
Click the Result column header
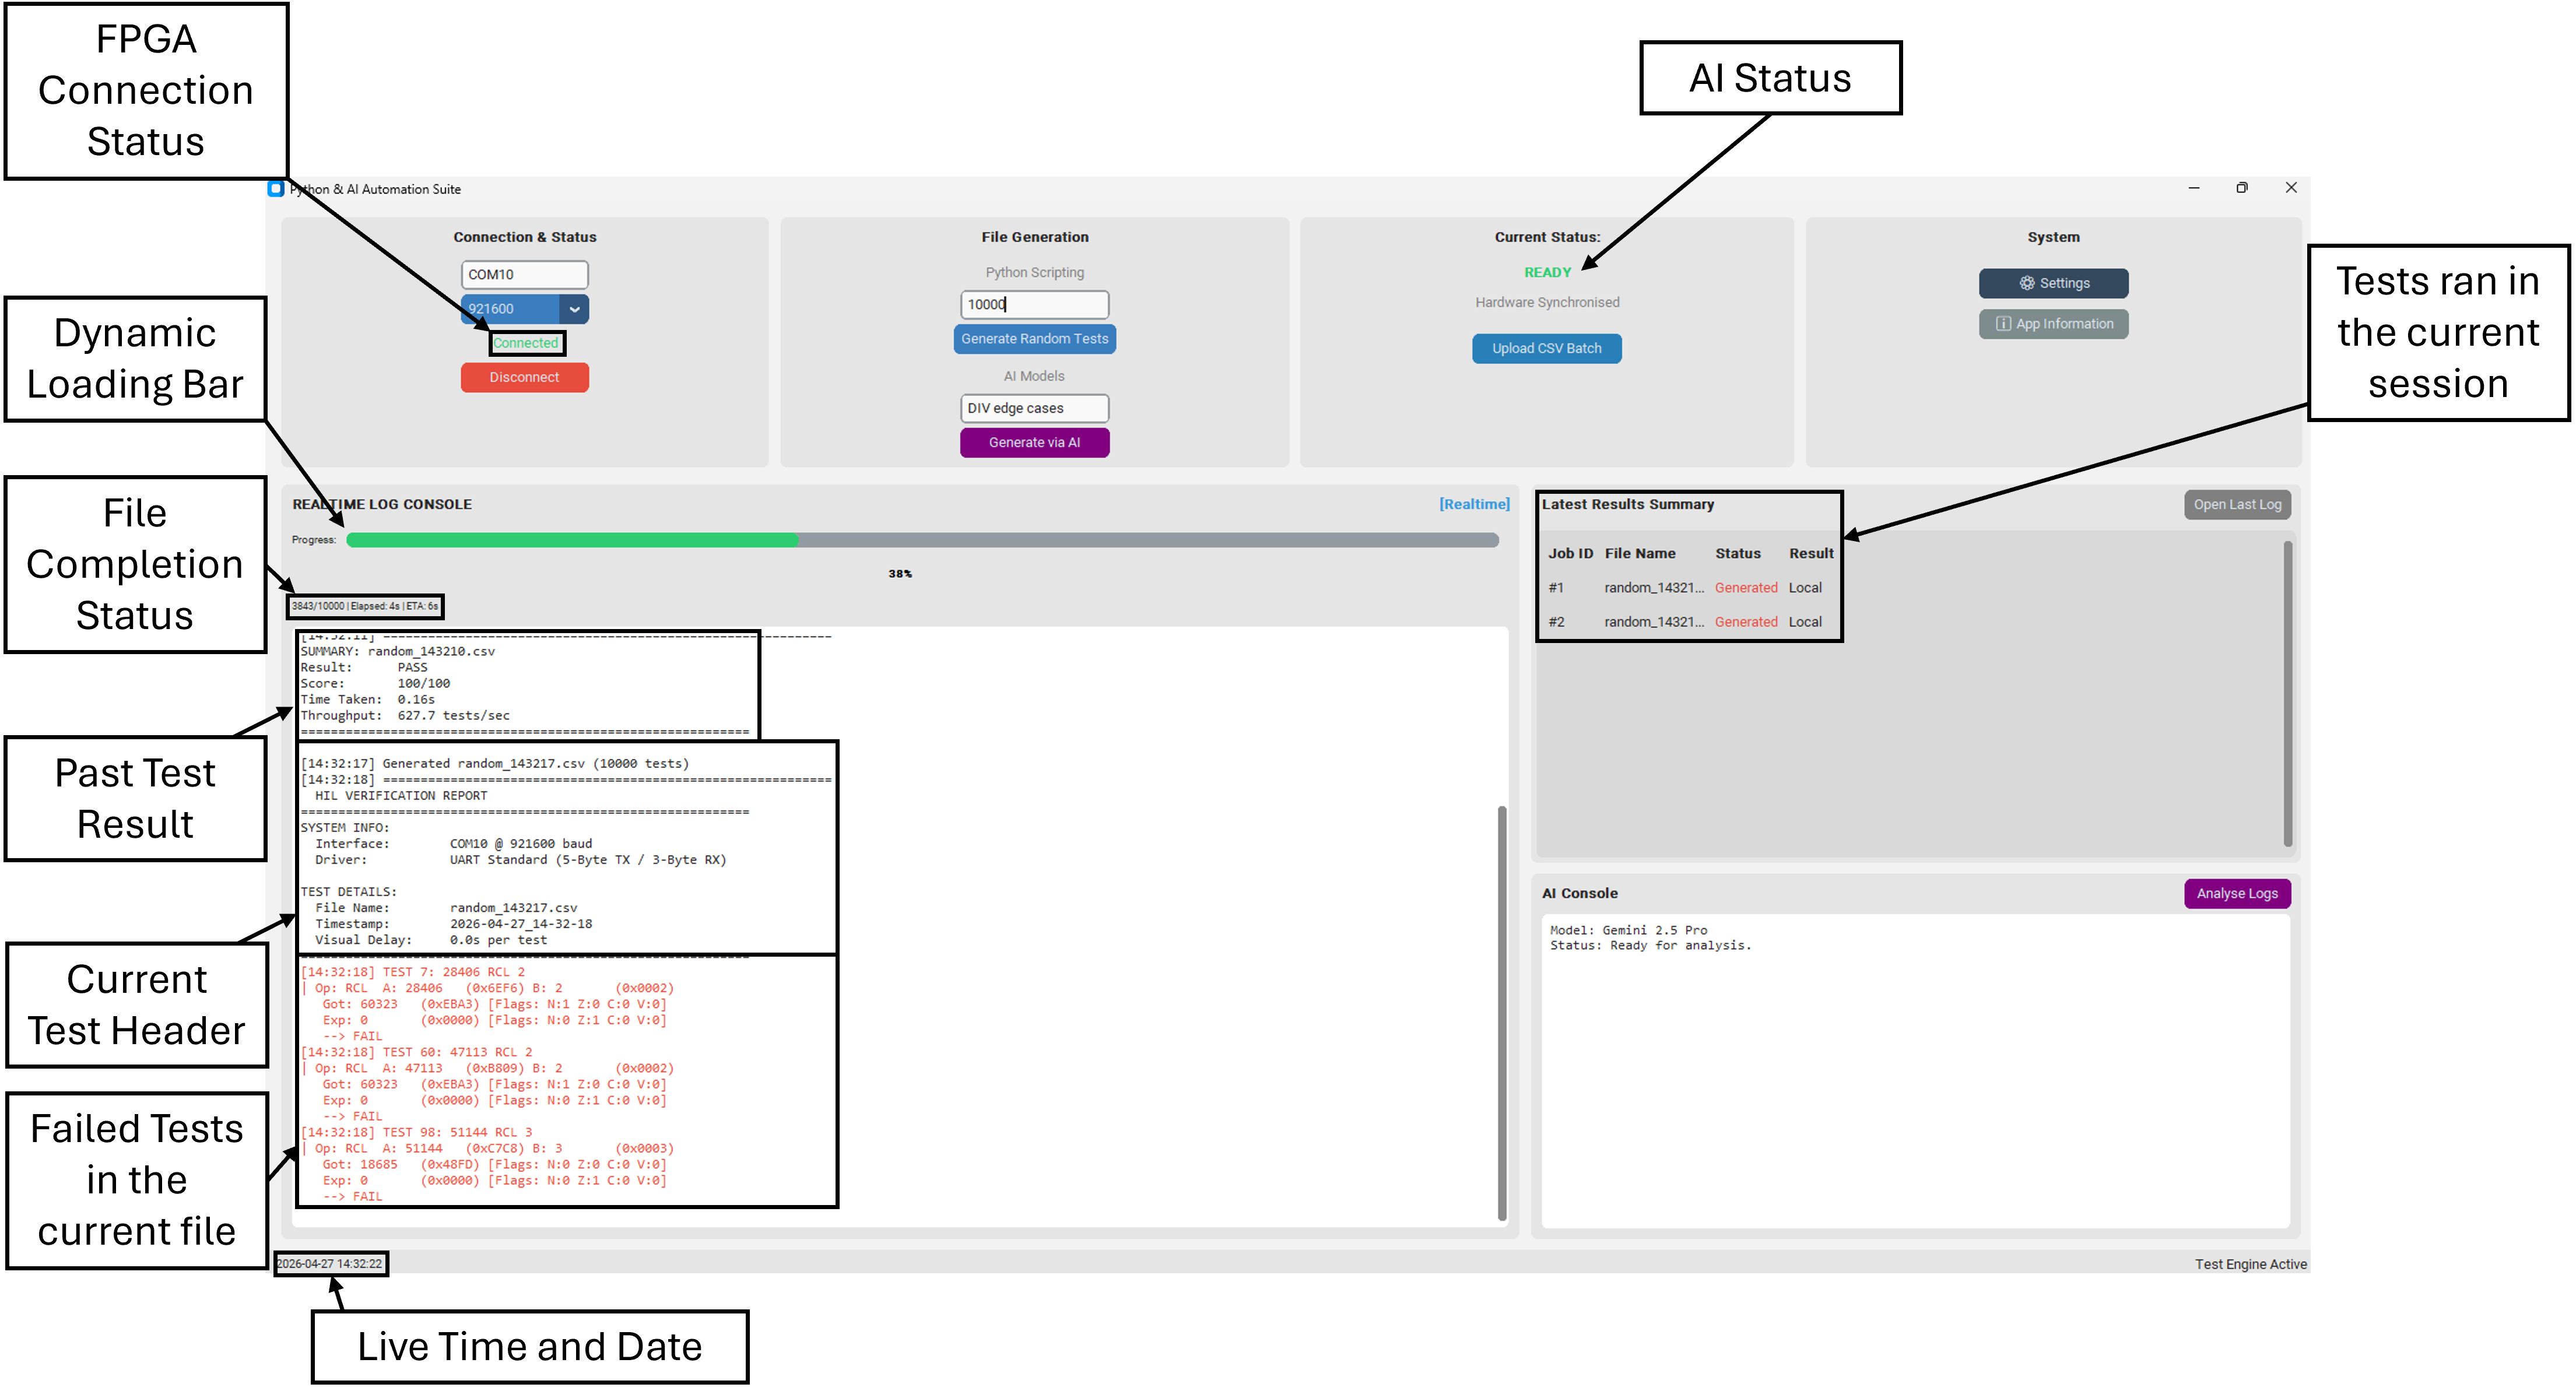point(1811,554)
